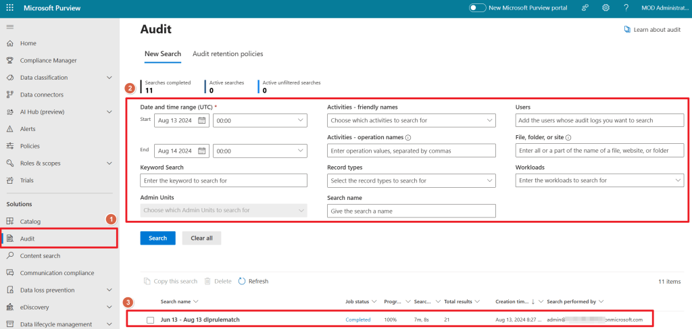Image resolution: width=692 pixels, height=329 pixels.
Task: Open the Record types dropdown
Action: coord(411,180)
